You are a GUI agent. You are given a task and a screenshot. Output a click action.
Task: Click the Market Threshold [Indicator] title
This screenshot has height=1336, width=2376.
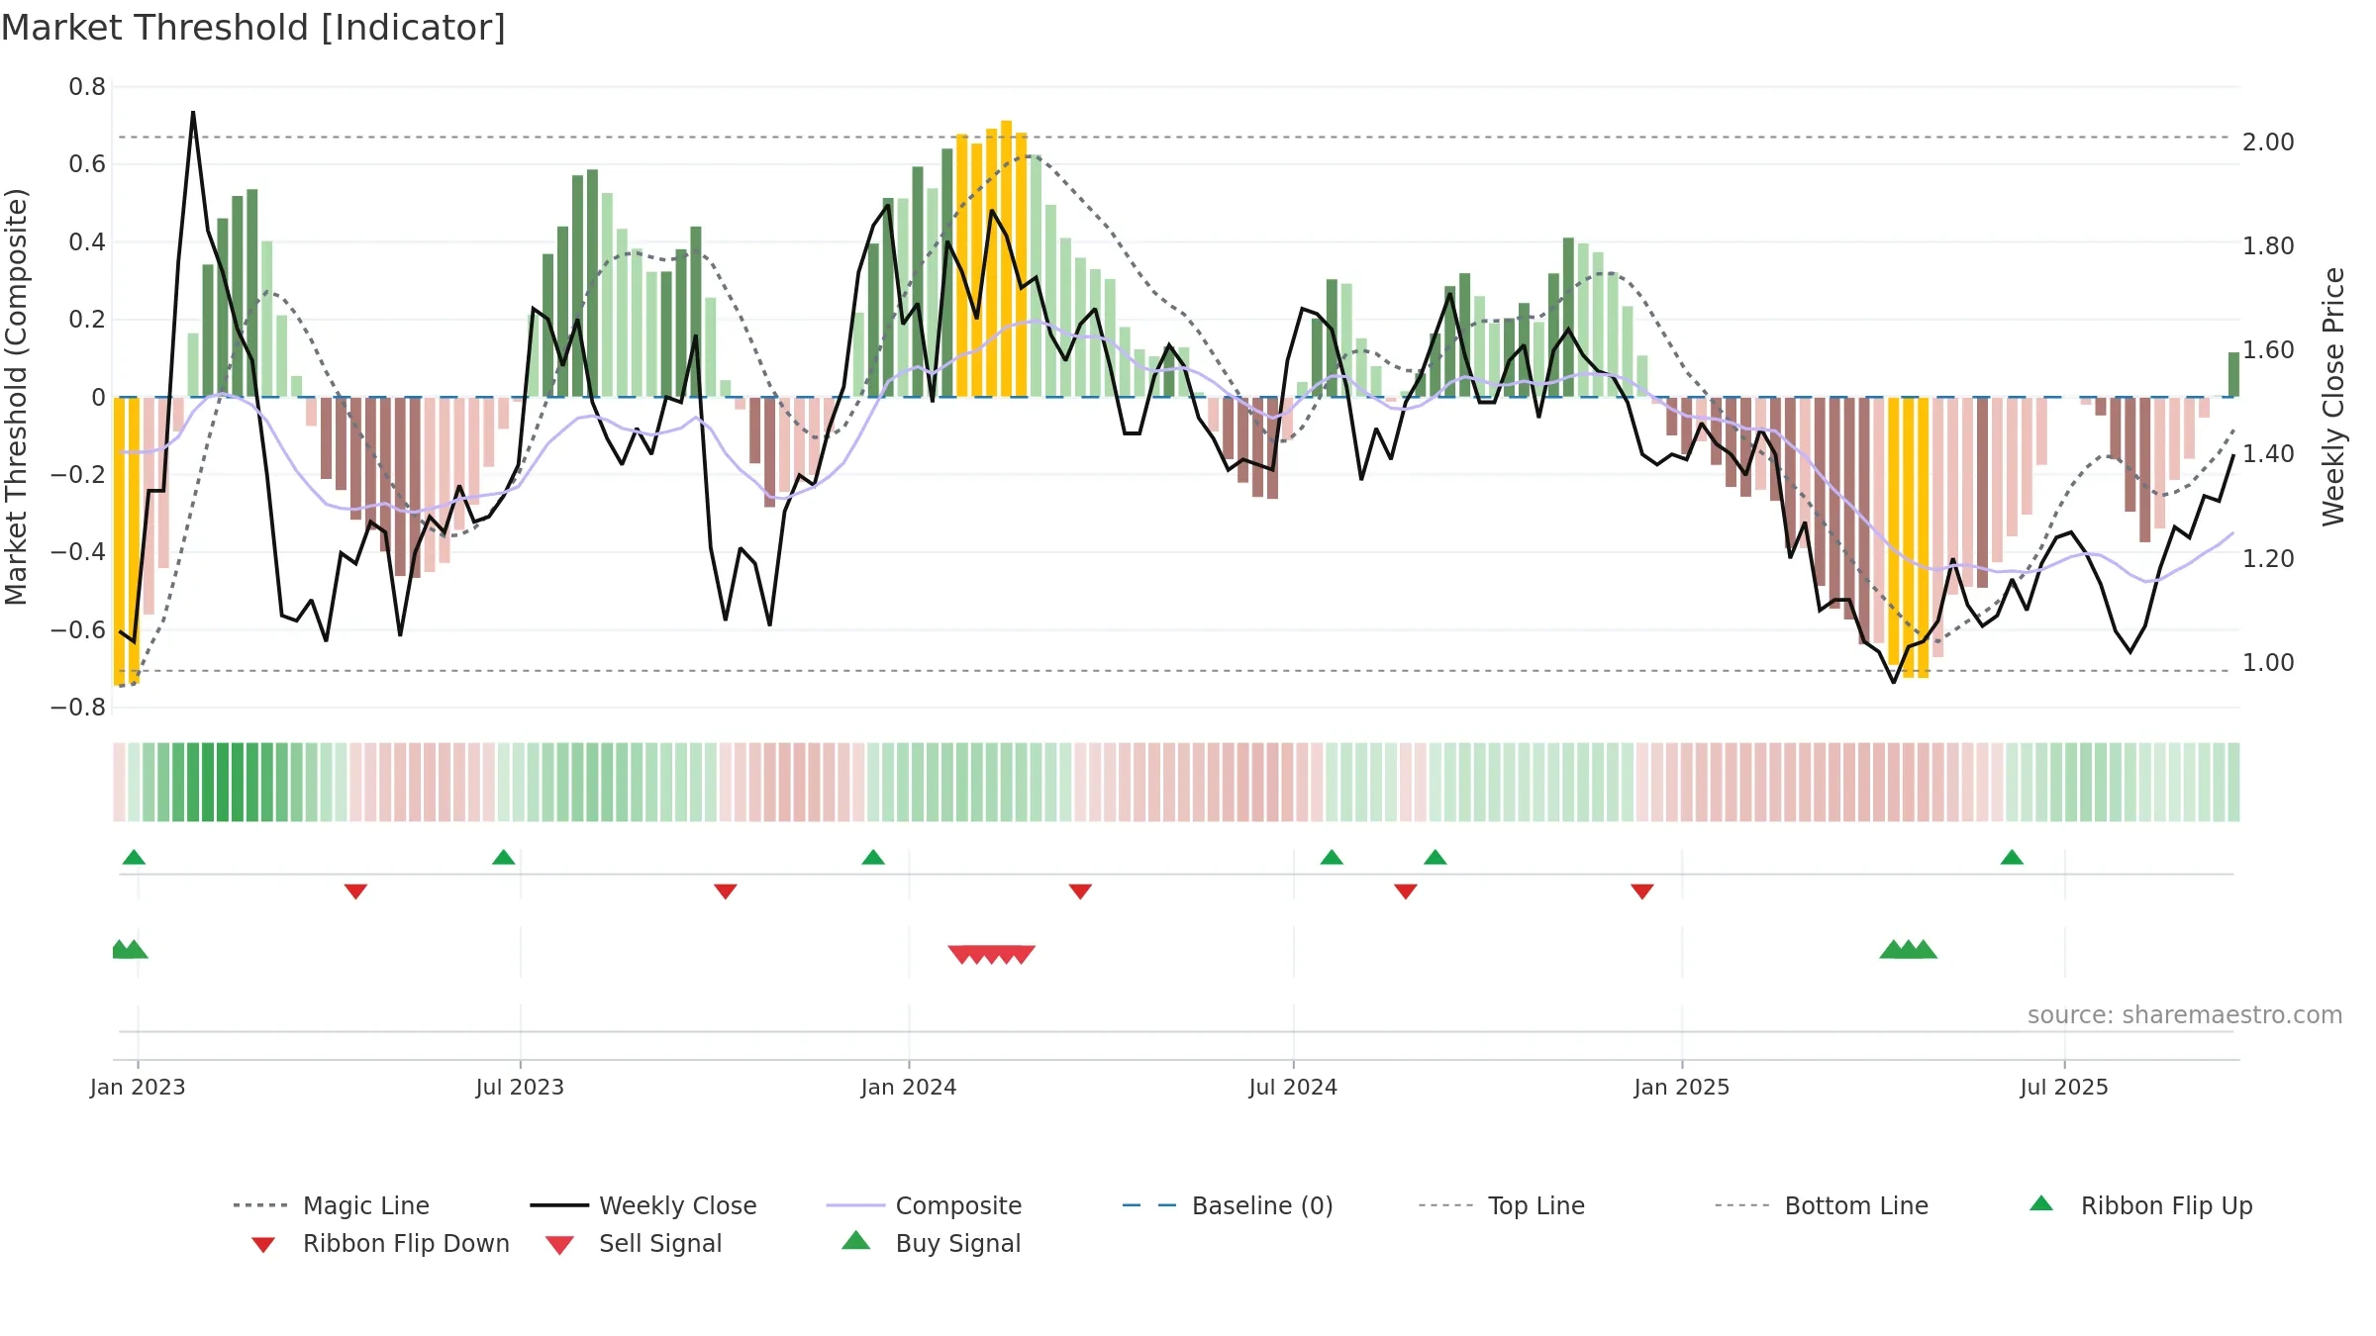[253, 28]
